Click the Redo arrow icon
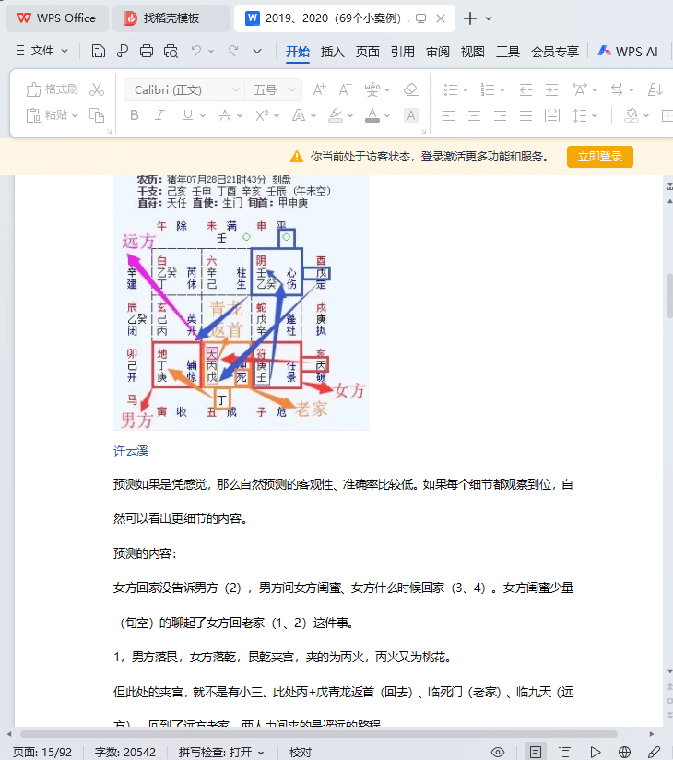 pos(233,51)
